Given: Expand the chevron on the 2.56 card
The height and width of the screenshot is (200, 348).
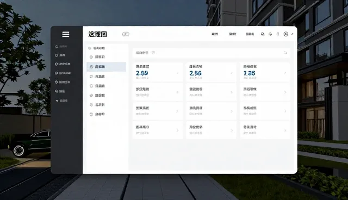Looking at the screenshot, I should click(x=232, y=73).
